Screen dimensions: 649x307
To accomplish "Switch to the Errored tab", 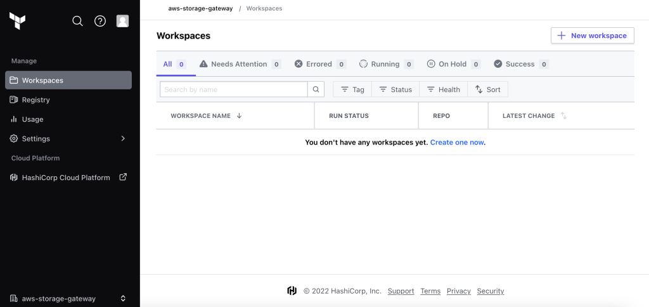I will [x=320, y=64].
